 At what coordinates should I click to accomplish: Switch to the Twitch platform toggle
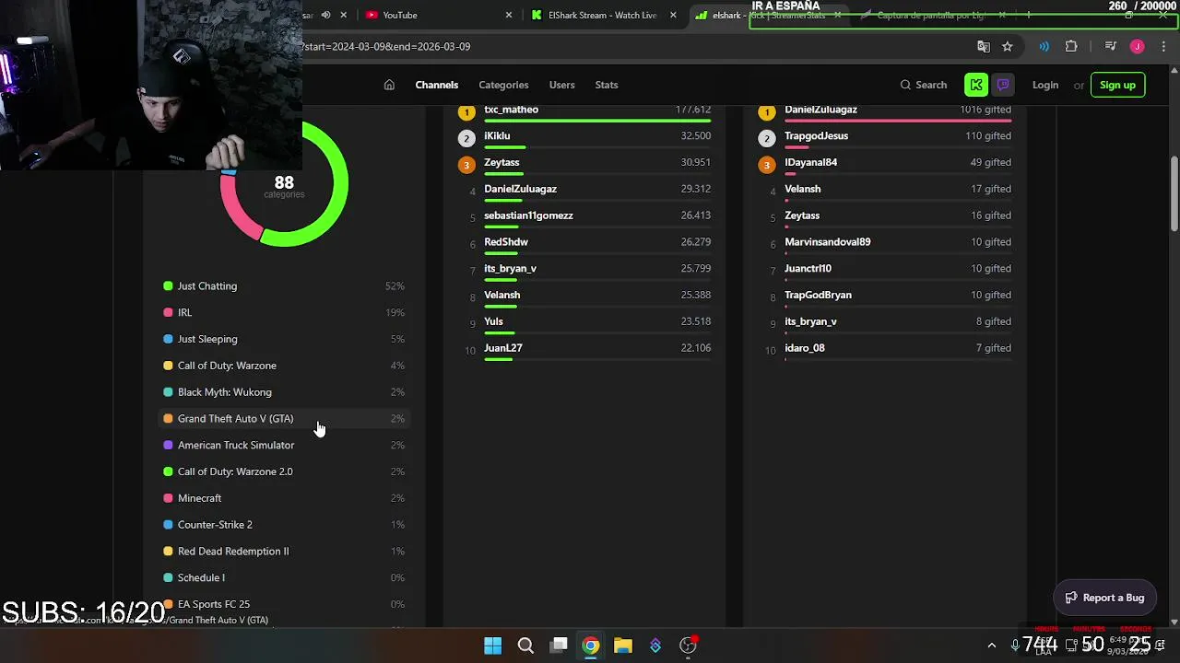pyautogui.click(x=1003, y=85)
